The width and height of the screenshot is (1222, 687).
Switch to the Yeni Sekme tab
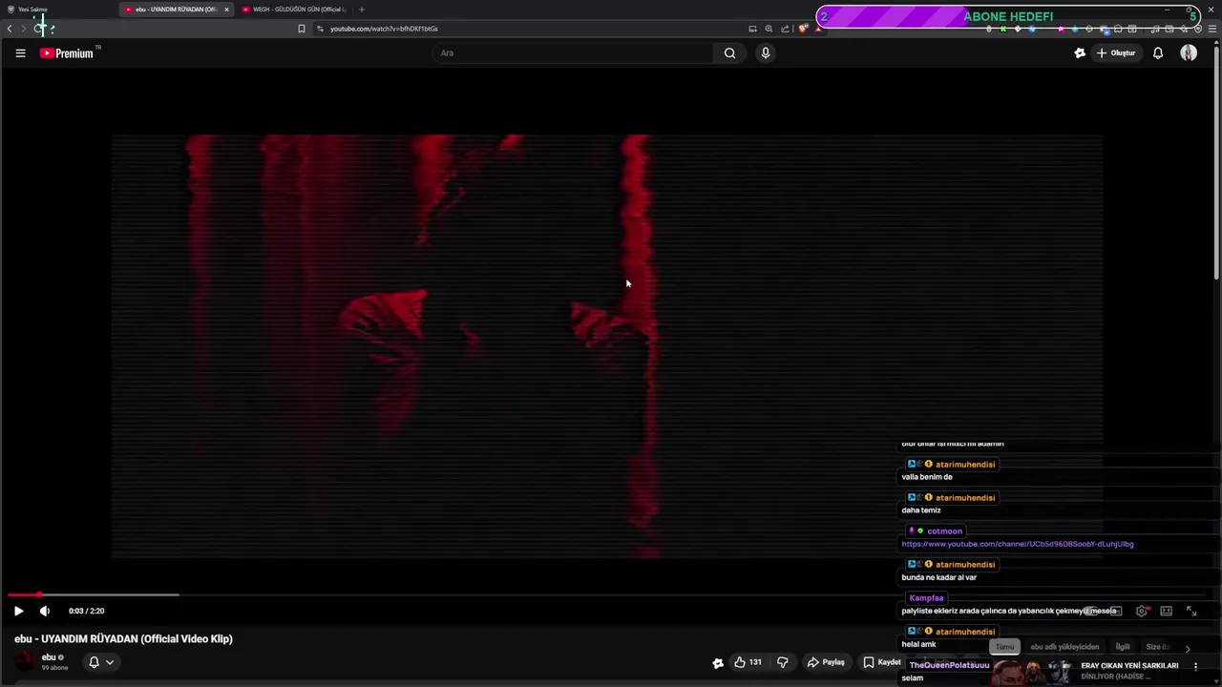point(32,10)
